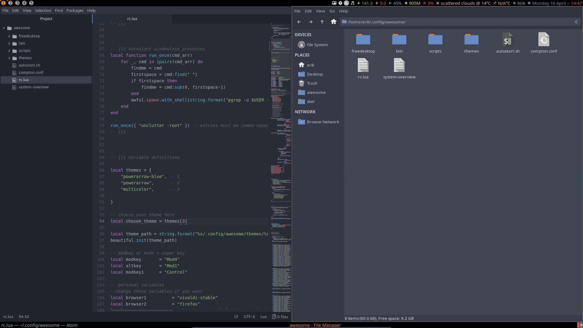Click the Atom code minimap
This screenshot has height=328, width=583.
pyautogui.click(x=281, y=168)
